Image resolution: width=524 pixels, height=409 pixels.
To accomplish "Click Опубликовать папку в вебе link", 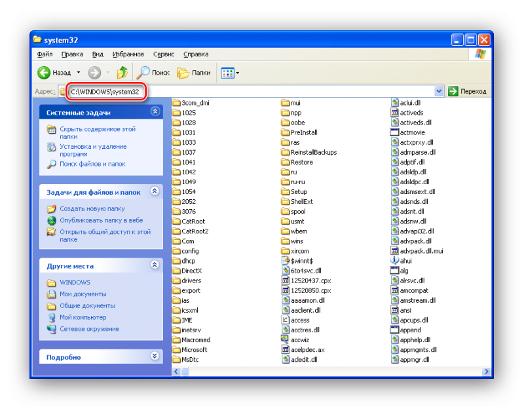I will [x=102, y=220].
